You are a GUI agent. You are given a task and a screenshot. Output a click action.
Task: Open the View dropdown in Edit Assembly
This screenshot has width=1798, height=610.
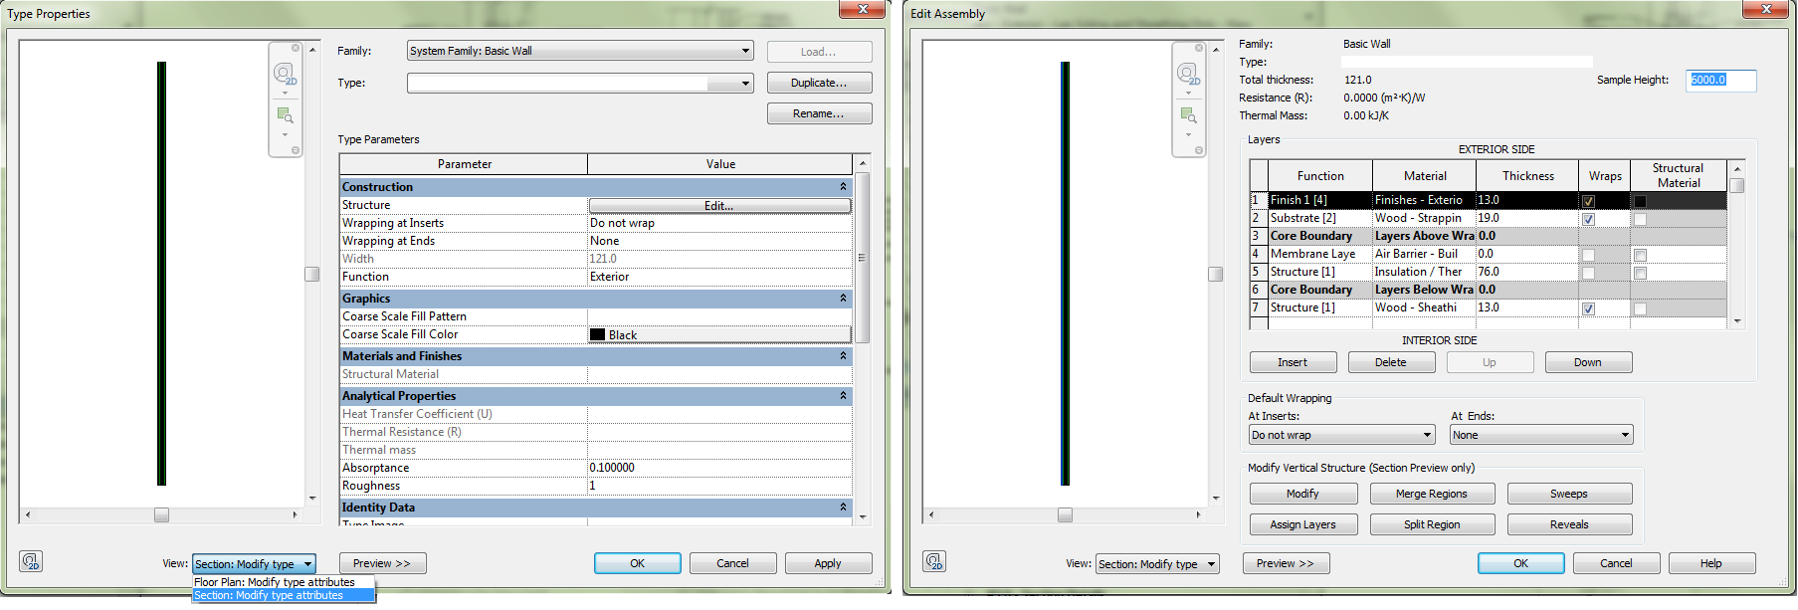[1157, 564]
